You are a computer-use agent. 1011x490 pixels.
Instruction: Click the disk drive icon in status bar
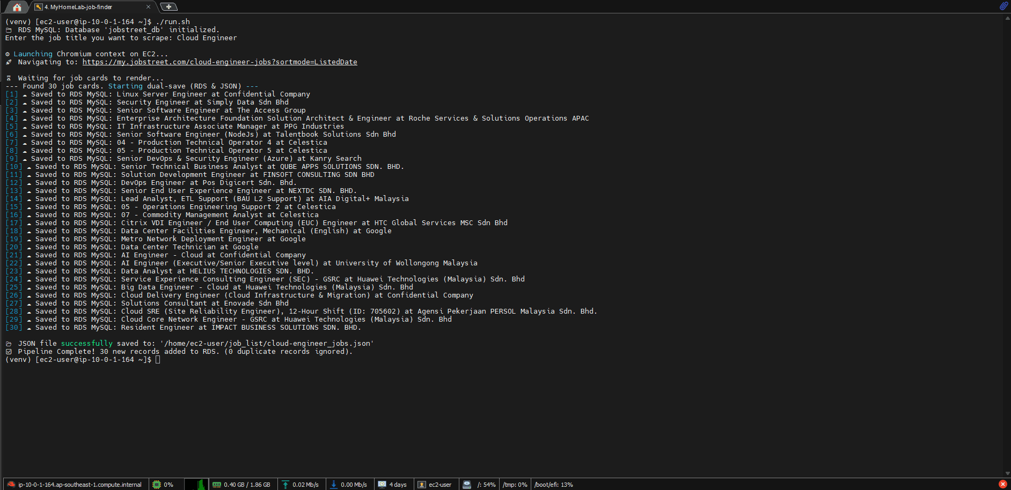(x=467, y=484)
